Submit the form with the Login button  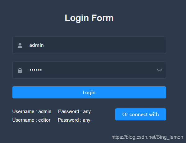click(x=89, y=92)
